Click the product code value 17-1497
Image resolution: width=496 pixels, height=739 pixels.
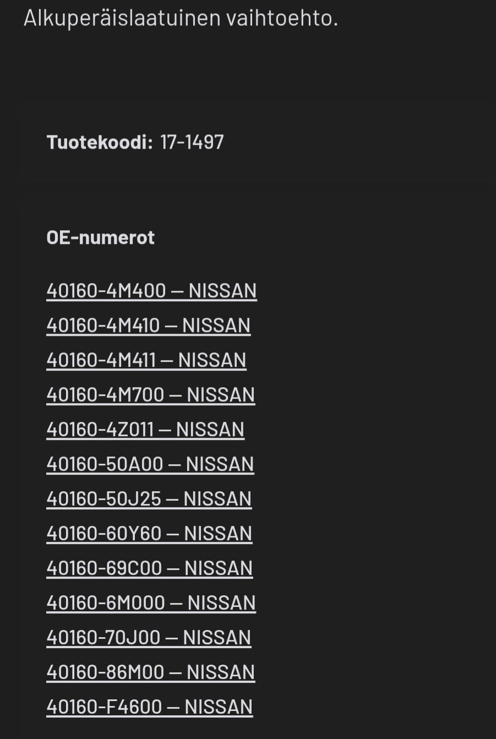(x=192, y=142)
